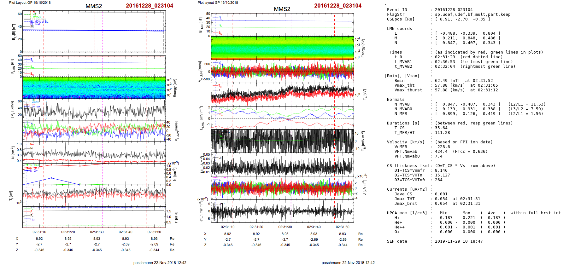Click the 02:31:10 tick label under right plot
This screenshot has width=569, height=265.
click(x=227, y=227)
